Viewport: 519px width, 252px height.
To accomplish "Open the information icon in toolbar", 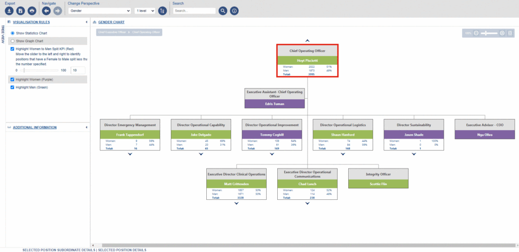I will pos(234,11).
